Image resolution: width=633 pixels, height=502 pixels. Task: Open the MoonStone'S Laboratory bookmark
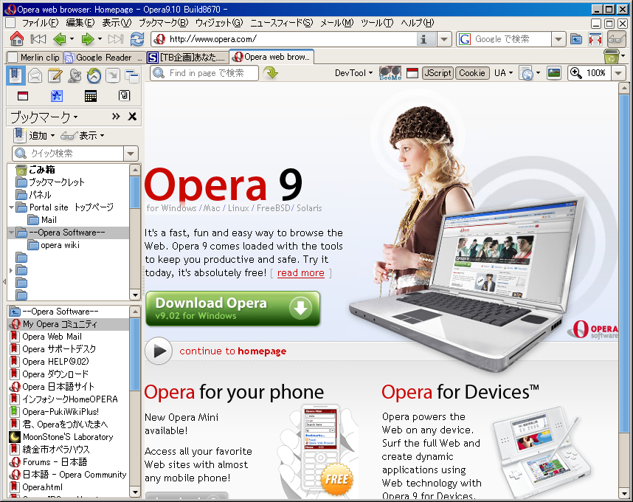pyautogui.click(x=68, y=437)
